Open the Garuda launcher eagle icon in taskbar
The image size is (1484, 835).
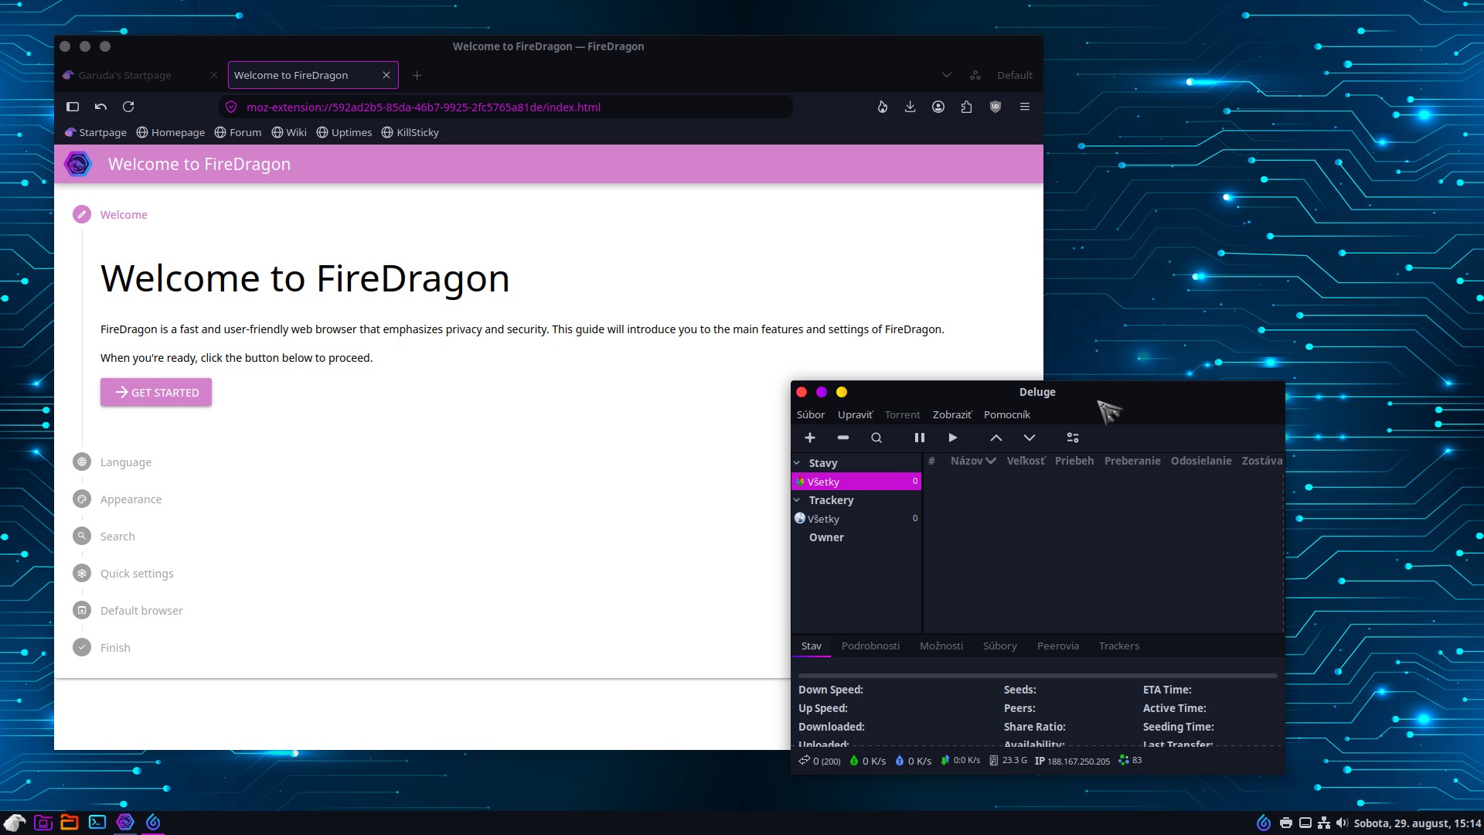14,822
